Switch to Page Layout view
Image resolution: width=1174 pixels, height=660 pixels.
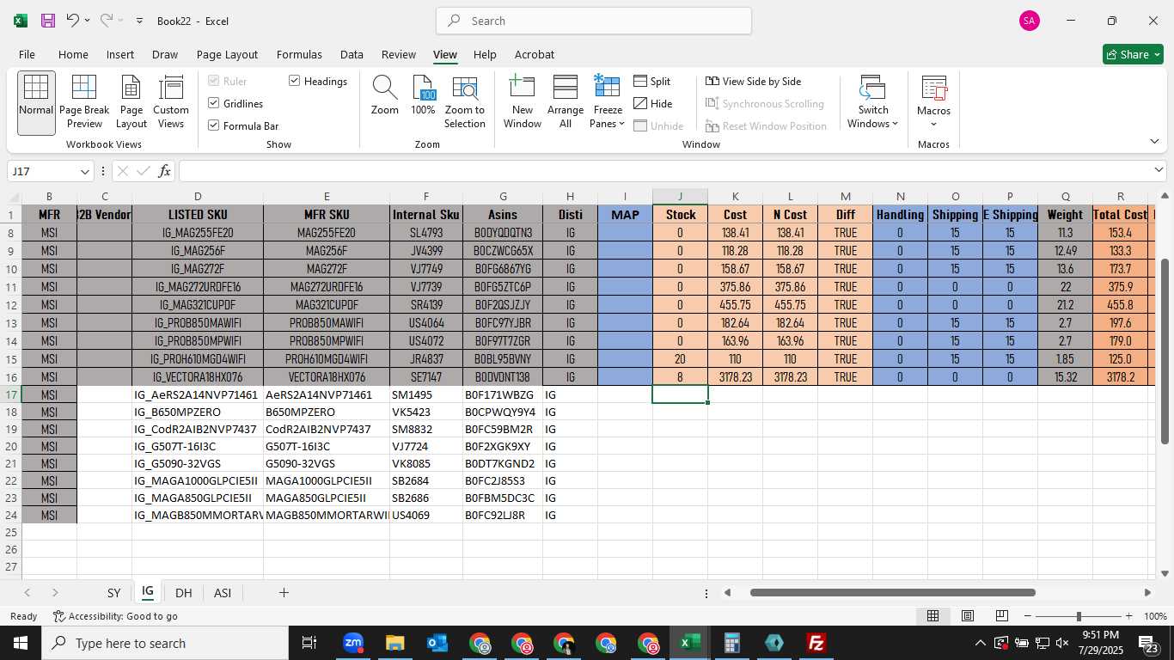pos(131,102)
